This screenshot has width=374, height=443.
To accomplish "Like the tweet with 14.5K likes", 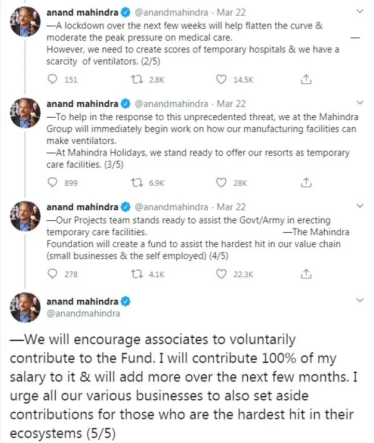I will 222,79.
